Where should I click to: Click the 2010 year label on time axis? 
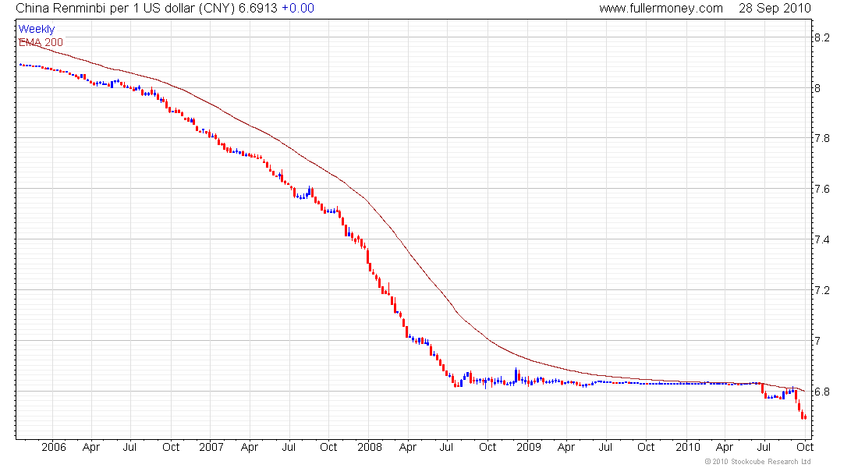[687, 447]
